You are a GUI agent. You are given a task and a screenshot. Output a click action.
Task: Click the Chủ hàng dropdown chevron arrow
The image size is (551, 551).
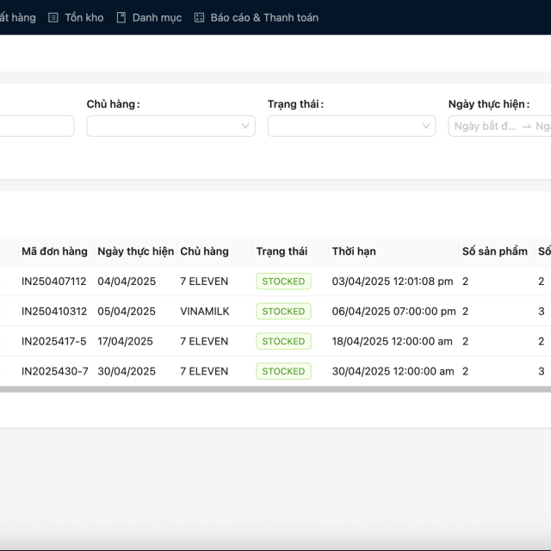[x=245, y=126]
